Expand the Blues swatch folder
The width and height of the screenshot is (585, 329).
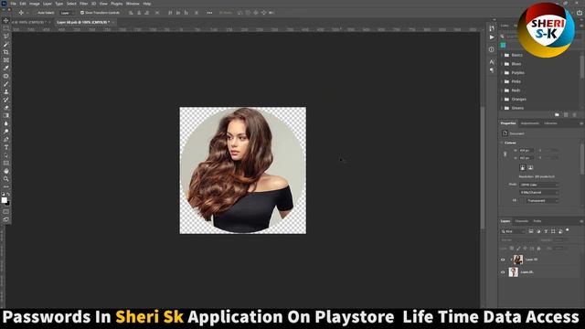pos(502,64)
